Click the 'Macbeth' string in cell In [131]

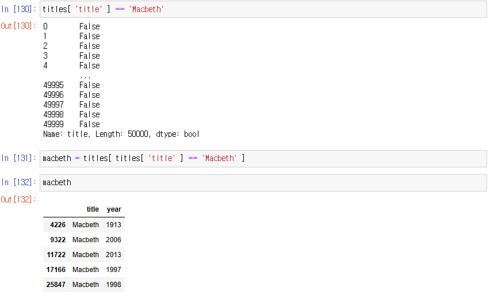(219, 158)
